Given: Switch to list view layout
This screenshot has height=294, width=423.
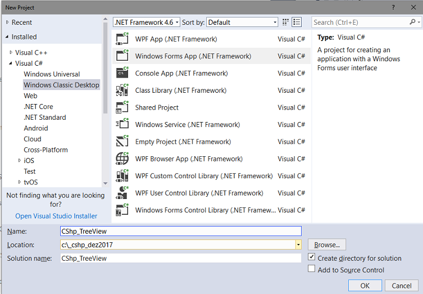Looking at the screenshot, I should (x=297, y=22).
